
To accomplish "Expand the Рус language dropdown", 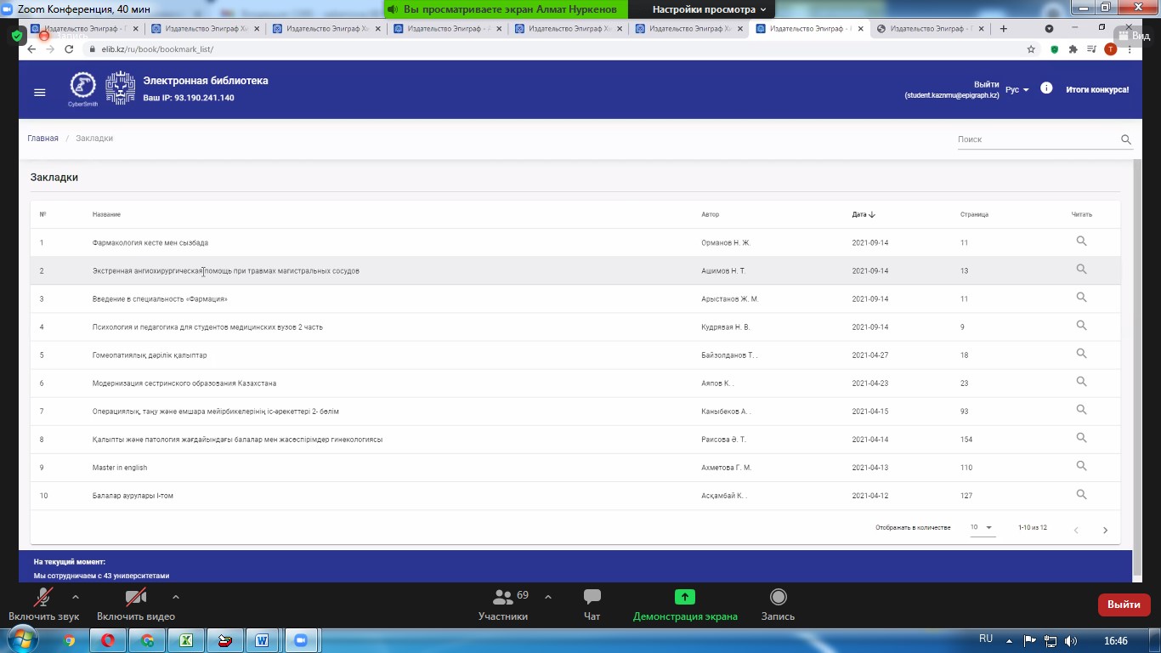I will [1017, 89].
